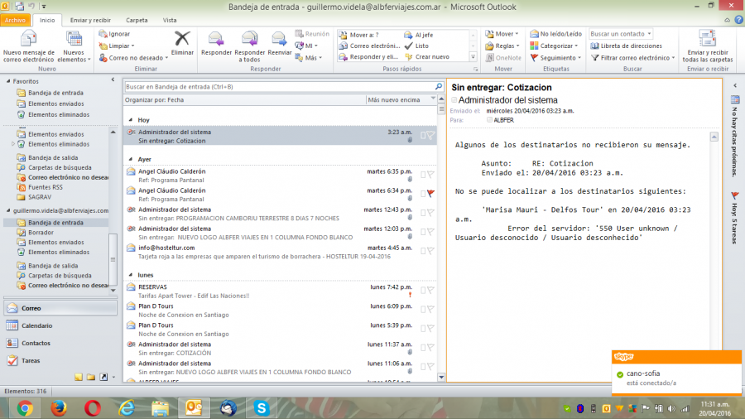Reply using the Responder button

click(216, 44)
